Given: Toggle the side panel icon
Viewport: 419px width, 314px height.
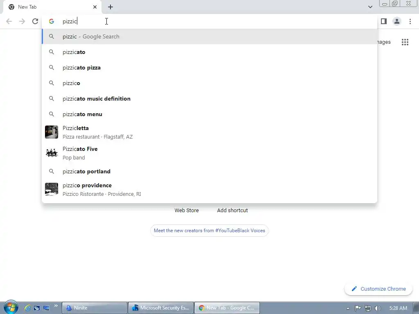Looking at the screenshot, I should pos(384,21).
